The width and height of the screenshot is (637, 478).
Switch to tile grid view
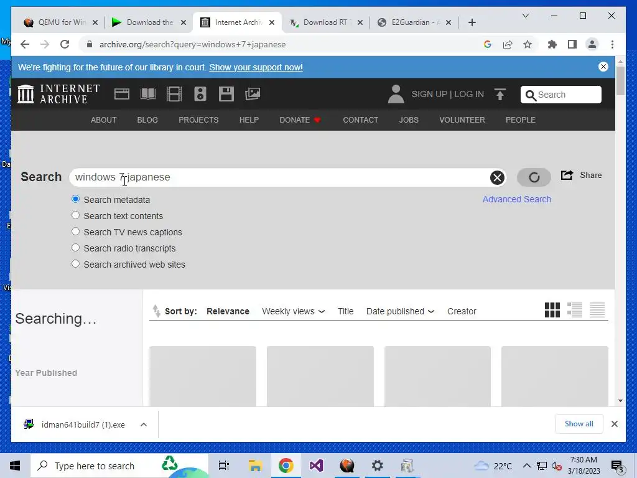tap(552, 310)
